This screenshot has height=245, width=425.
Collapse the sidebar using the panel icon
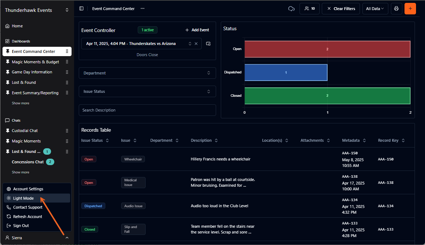[82, 8]
